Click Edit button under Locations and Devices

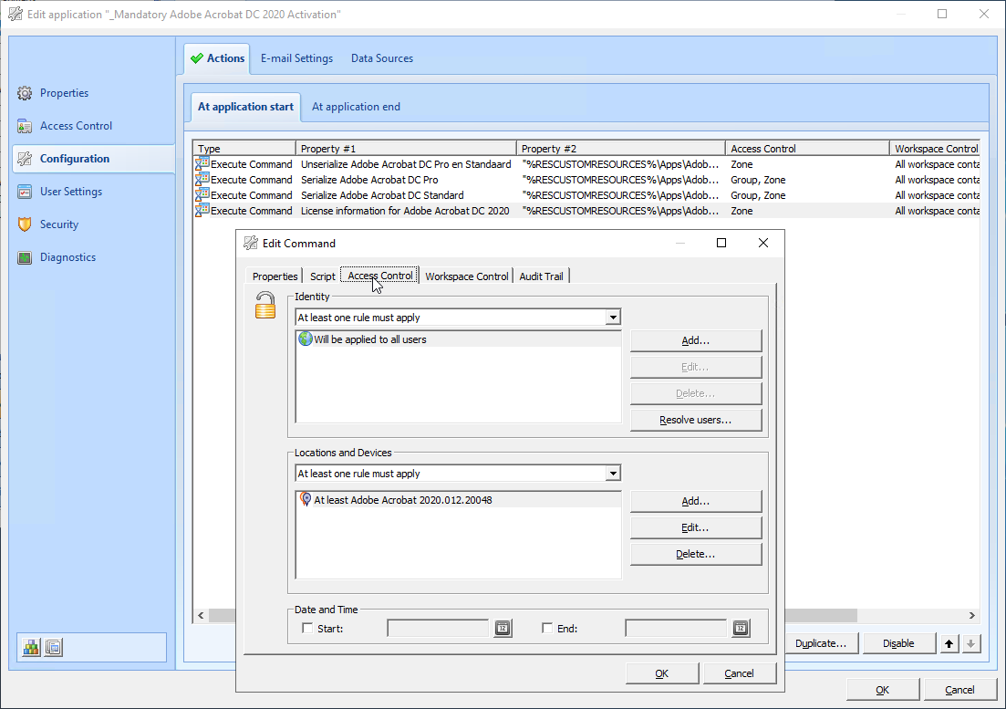tap(695, 527)
